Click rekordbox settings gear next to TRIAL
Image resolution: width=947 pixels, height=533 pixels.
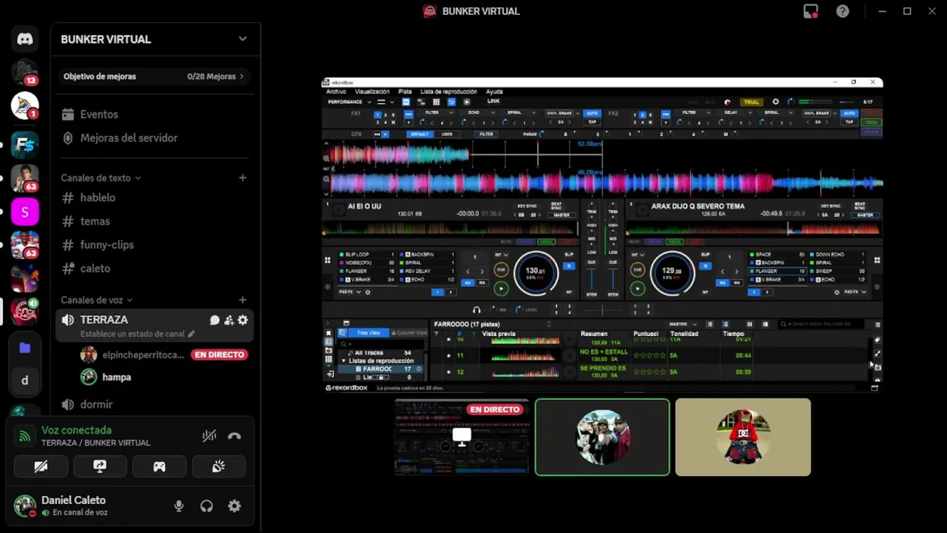(x=775, y=102)
